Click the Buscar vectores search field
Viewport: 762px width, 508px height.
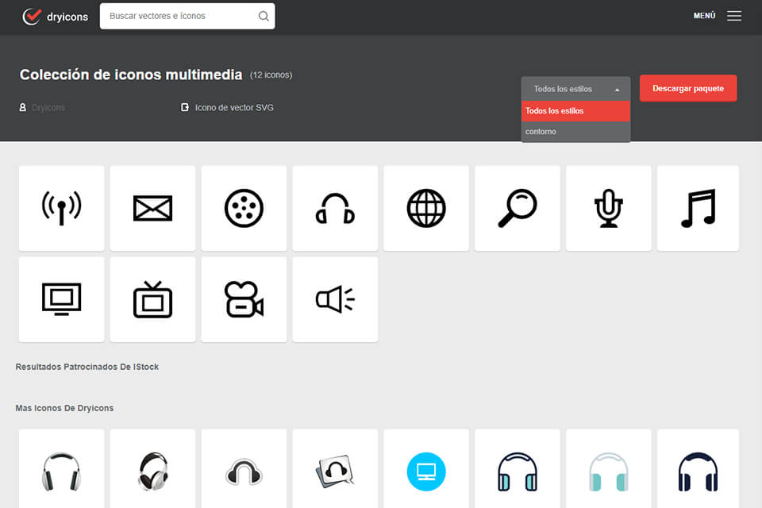point(179,16)
